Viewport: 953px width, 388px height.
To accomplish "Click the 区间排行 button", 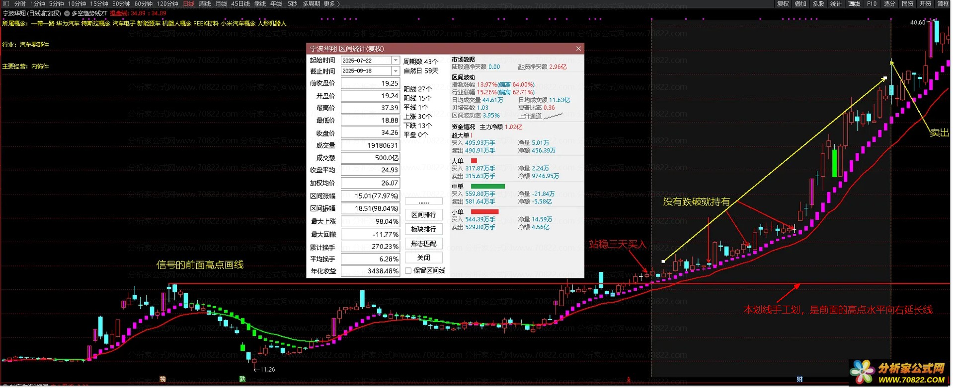I will [423, 215].
